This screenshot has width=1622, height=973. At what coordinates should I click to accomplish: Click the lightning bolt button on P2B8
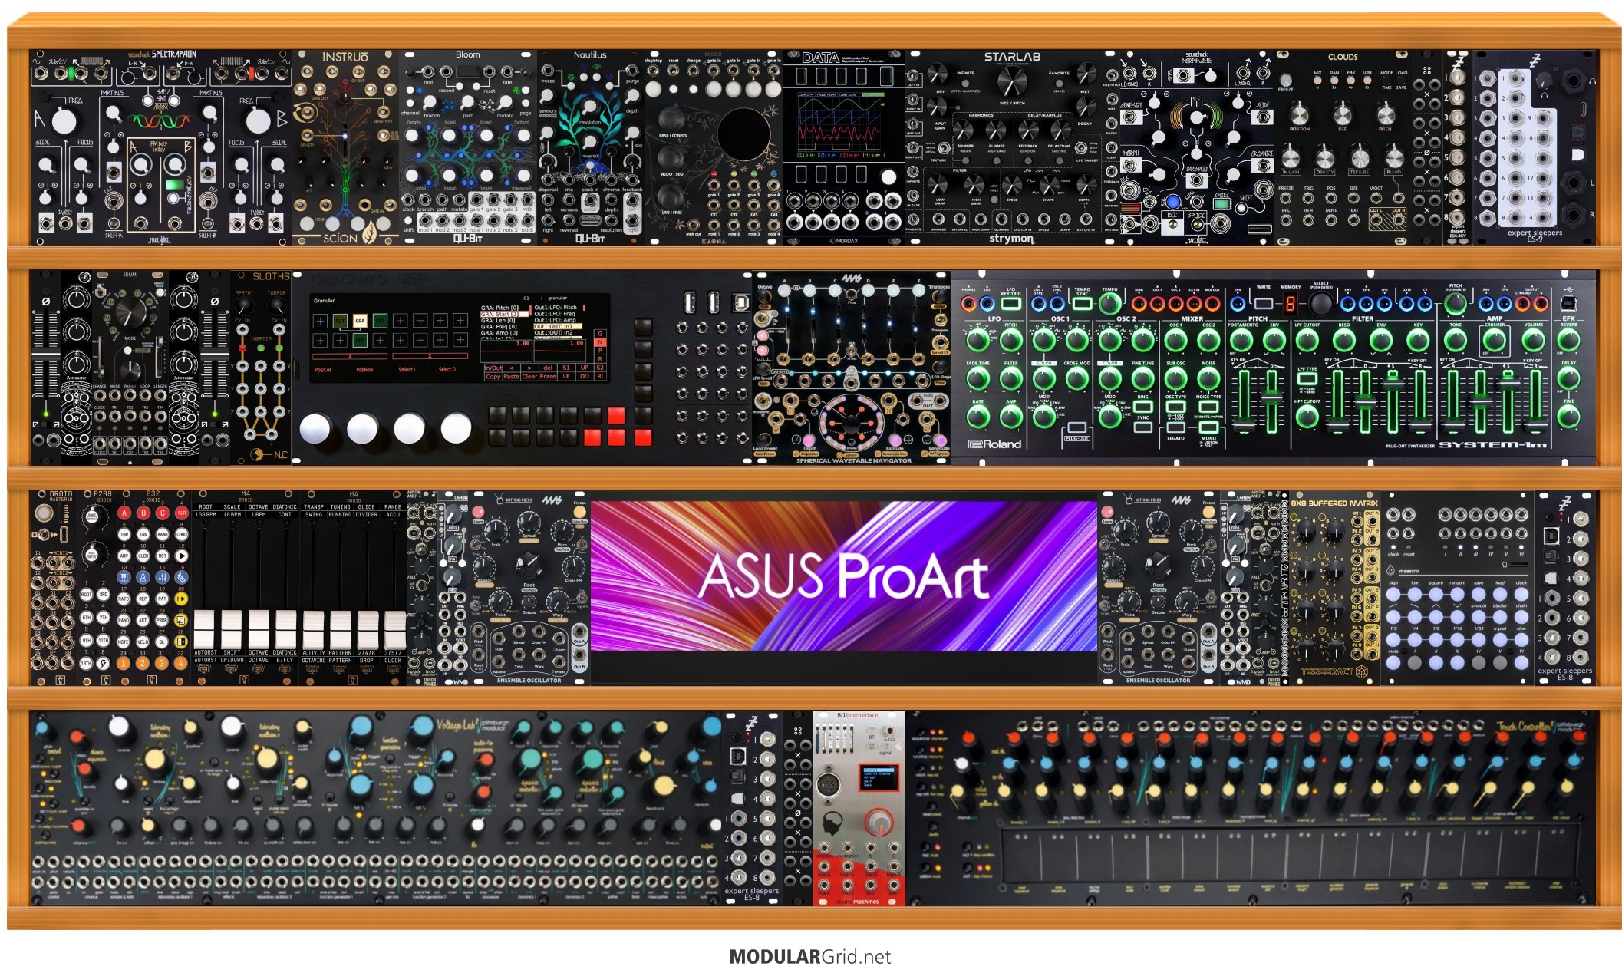point(103,663)
